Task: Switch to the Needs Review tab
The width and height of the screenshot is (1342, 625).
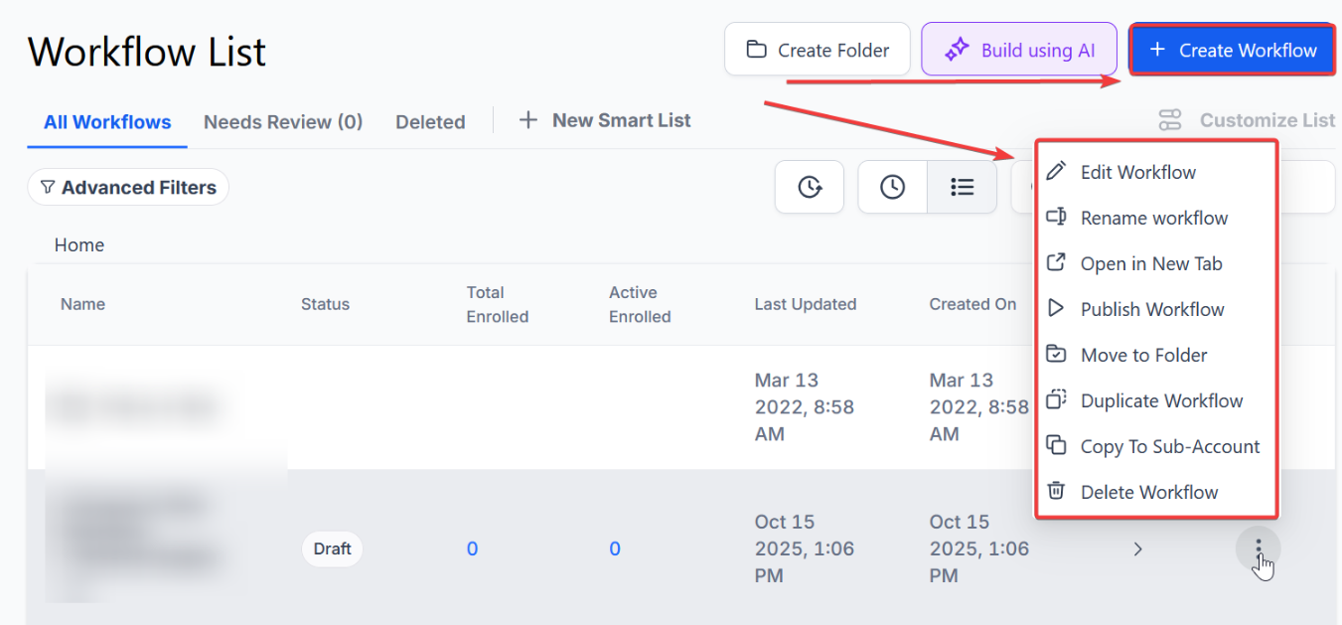Action: click(x=283, y=122)
